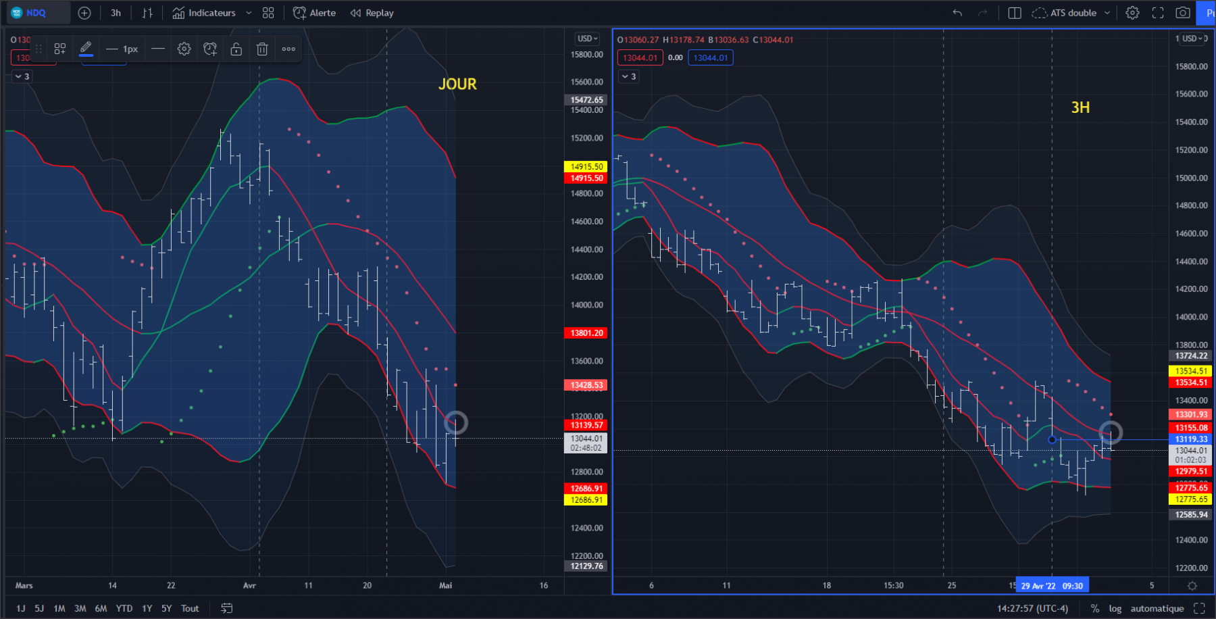
Task: Select 1M time range tab
Action: point(59,608)
